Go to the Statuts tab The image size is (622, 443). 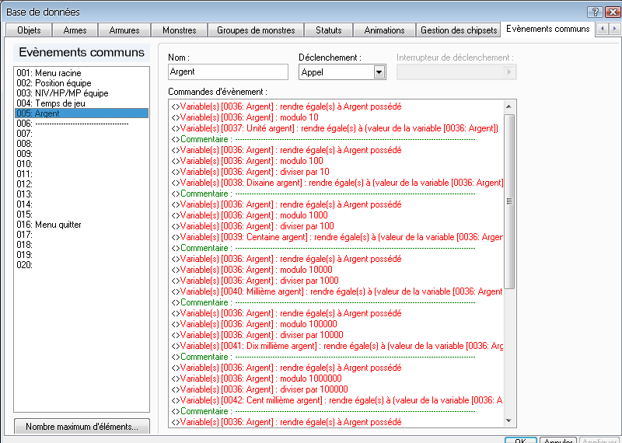tap(328, 30)
